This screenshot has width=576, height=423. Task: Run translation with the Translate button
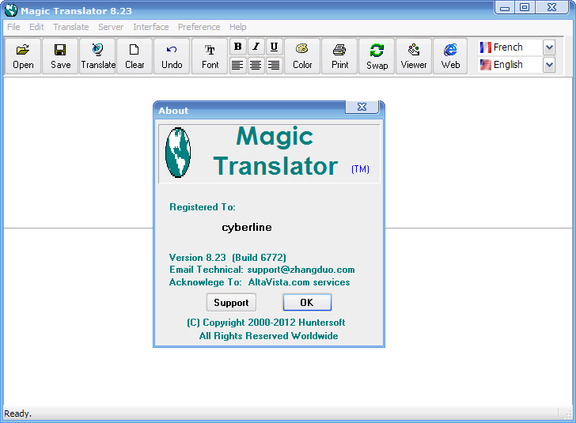point(98,56)
